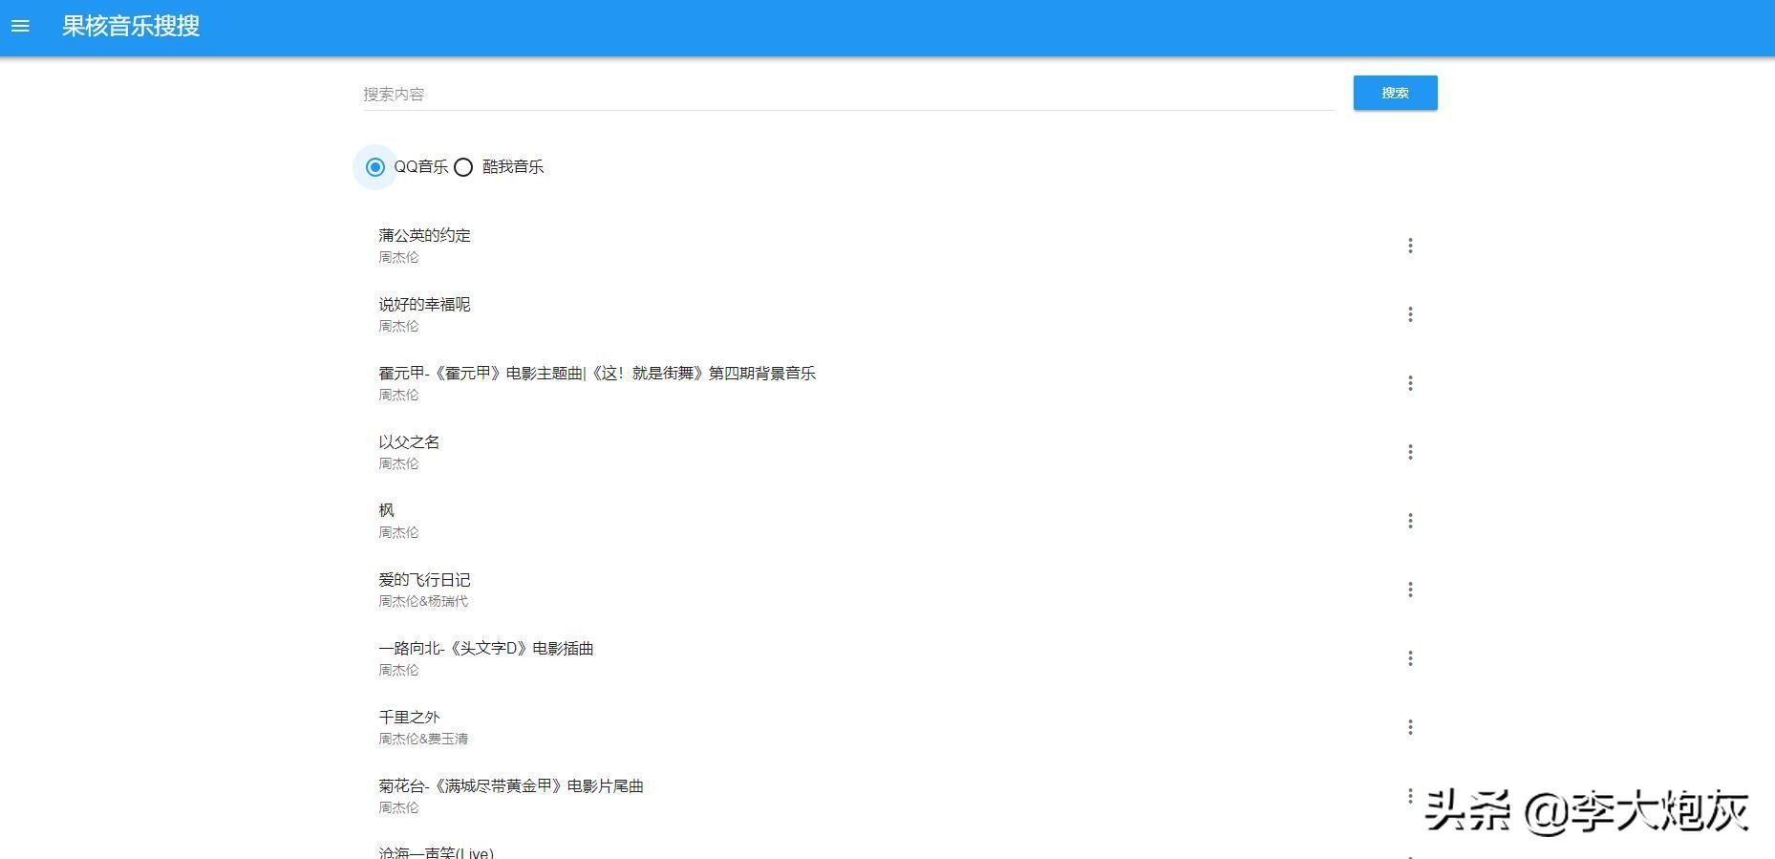Select the song 爱的飞行日记
This screenshot has width=1775, height=859.
pyautogui.click(x=424, y=579)
